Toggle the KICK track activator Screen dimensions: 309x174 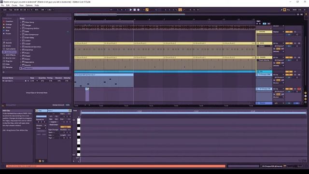pyautogui.click(x=289, y=43)
